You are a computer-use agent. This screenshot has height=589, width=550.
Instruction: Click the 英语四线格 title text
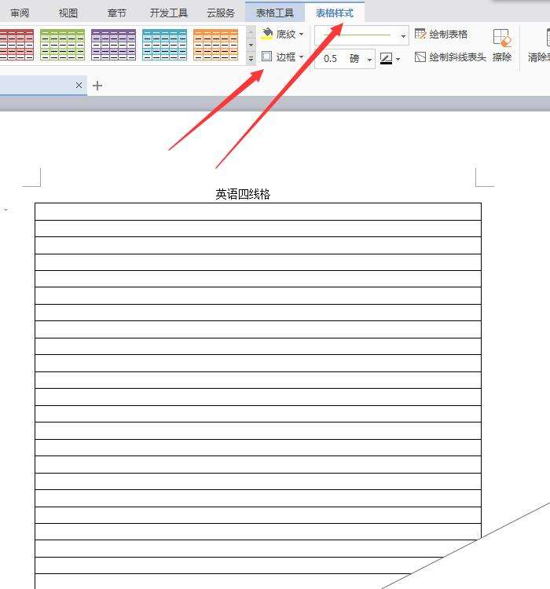pyautogui.click(x=243, y=194)
